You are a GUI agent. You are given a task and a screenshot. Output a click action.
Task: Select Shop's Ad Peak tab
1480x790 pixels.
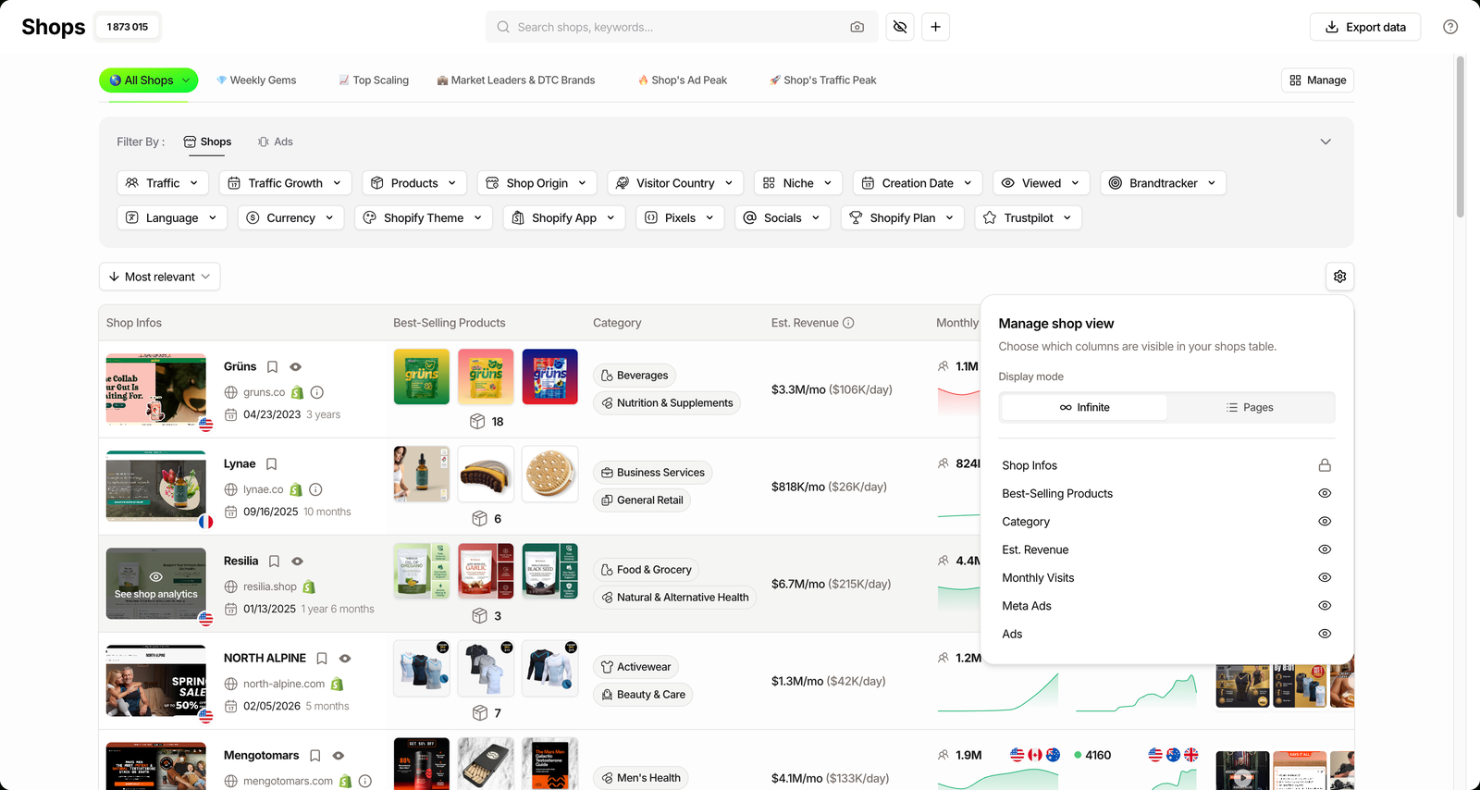tap(683, 80)
